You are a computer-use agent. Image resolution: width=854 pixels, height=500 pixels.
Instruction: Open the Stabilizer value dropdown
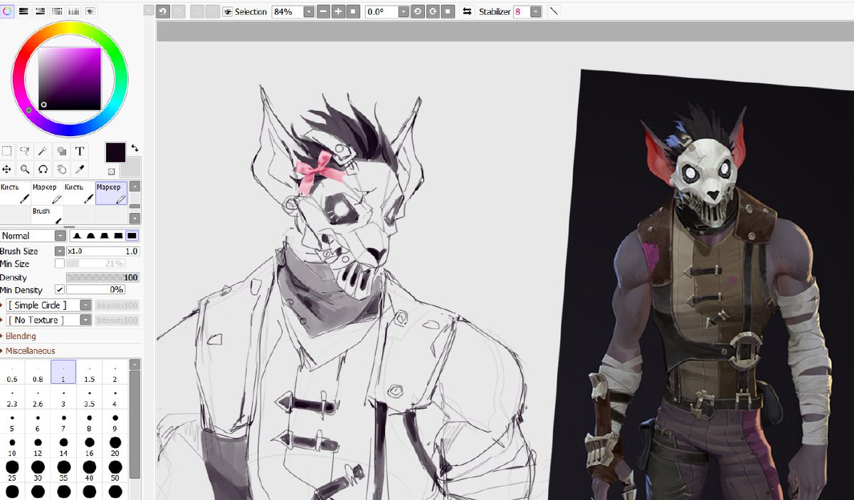(535, 11)
